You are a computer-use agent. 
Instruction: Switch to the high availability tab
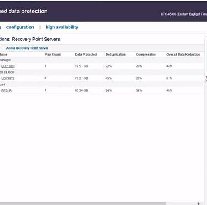tap(62, 27)
